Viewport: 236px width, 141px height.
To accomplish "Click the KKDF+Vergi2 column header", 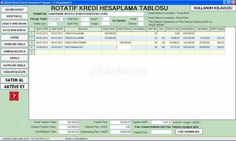I will [217, 29].
